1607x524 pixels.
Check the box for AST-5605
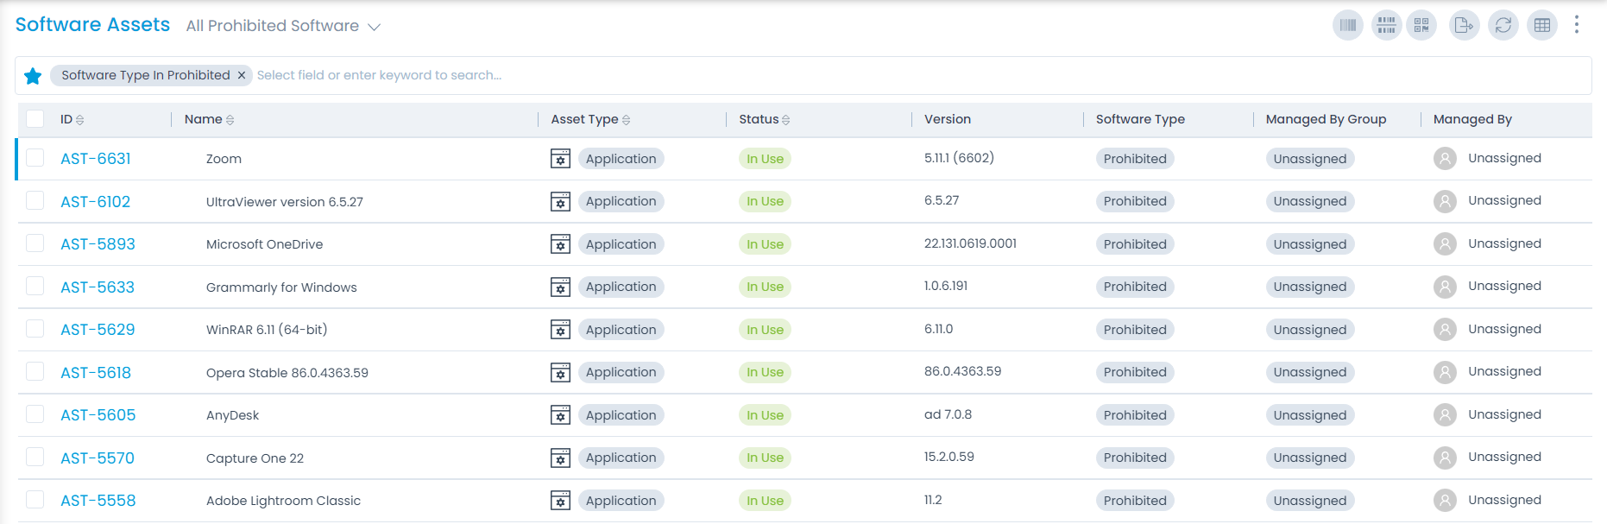(x=35, y=414)
